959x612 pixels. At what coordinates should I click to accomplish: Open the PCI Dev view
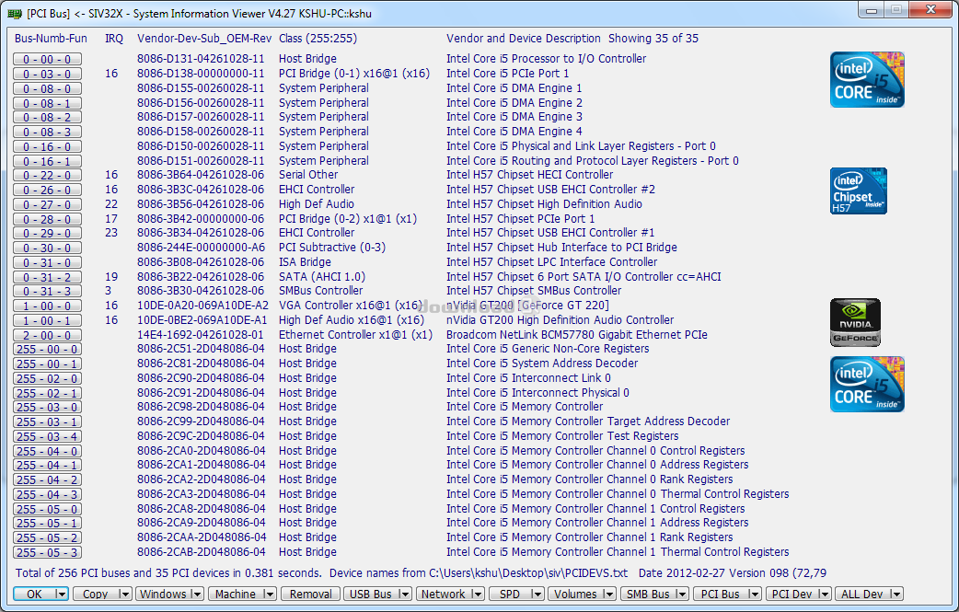(791, 594)
